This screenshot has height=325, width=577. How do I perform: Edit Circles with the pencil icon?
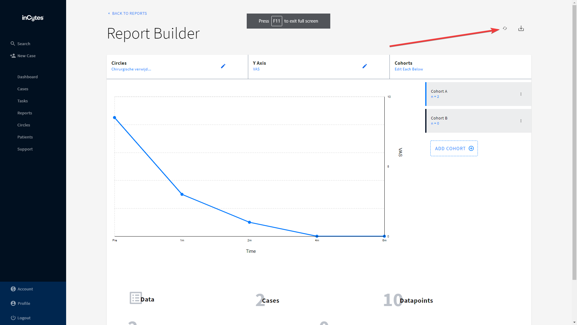(223, 66)
